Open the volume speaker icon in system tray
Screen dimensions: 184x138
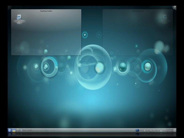(x=151, y=130)
